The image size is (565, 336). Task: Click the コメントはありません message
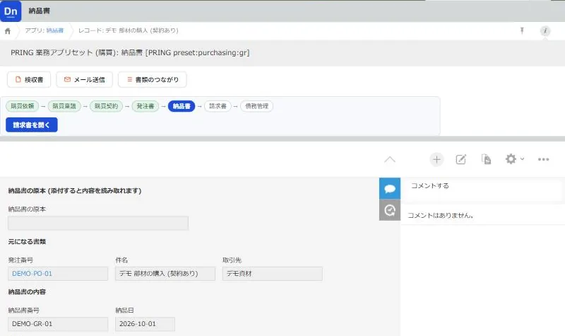tap(440, 216)
